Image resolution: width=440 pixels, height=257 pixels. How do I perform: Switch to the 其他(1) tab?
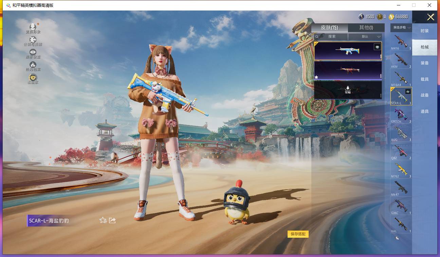(366, 28)
